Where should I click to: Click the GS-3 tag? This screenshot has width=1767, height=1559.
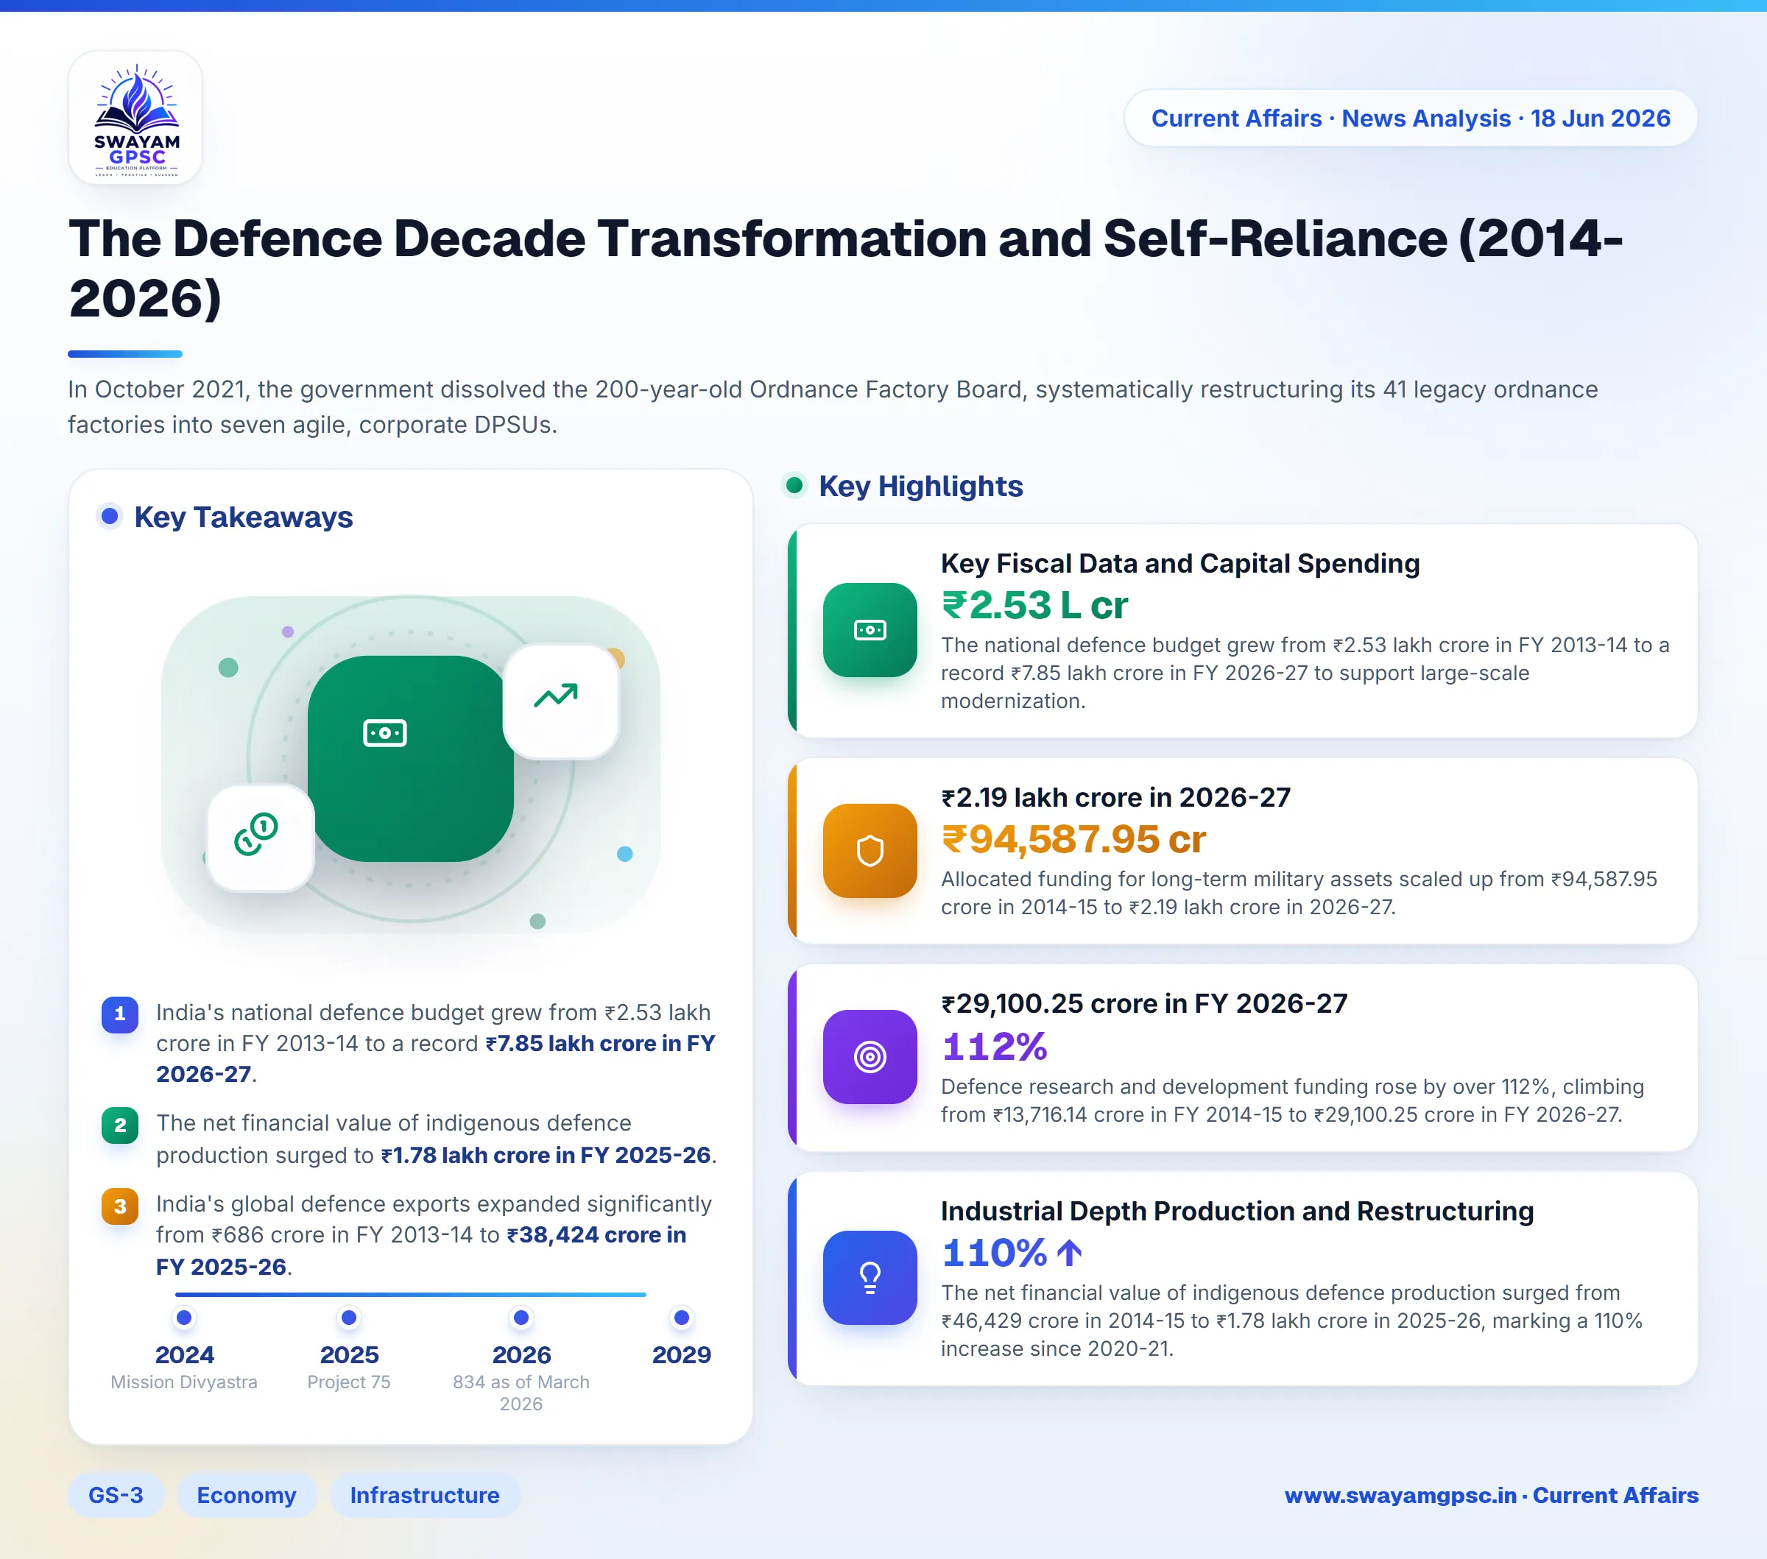tap(116, 1495)
